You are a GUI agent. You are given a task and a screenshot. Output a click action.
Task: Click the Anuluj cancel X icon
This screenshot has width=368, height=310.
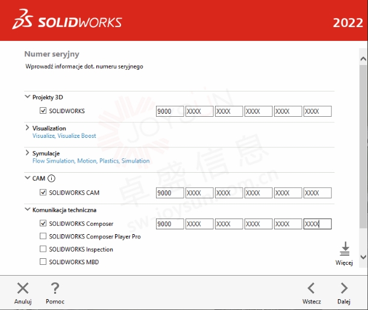pyautogui.click(x=23, y=288)
